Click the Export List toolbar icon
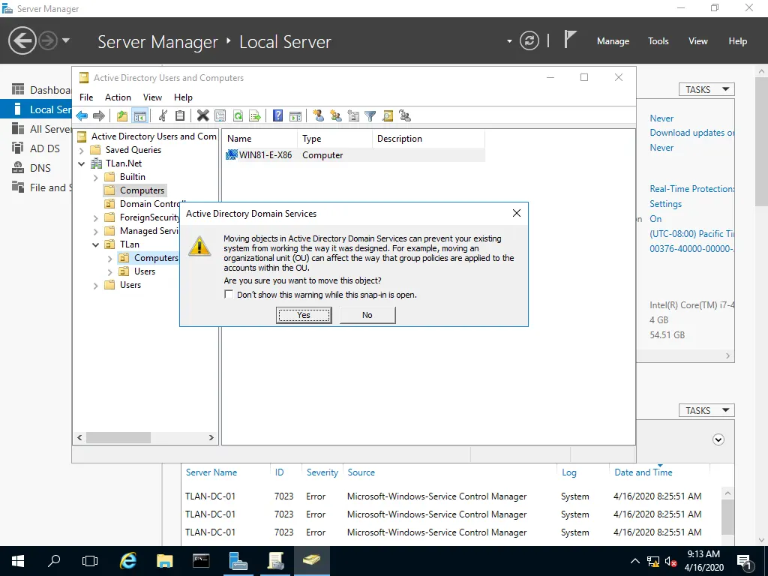768x576 pixels. pos(255,116)
